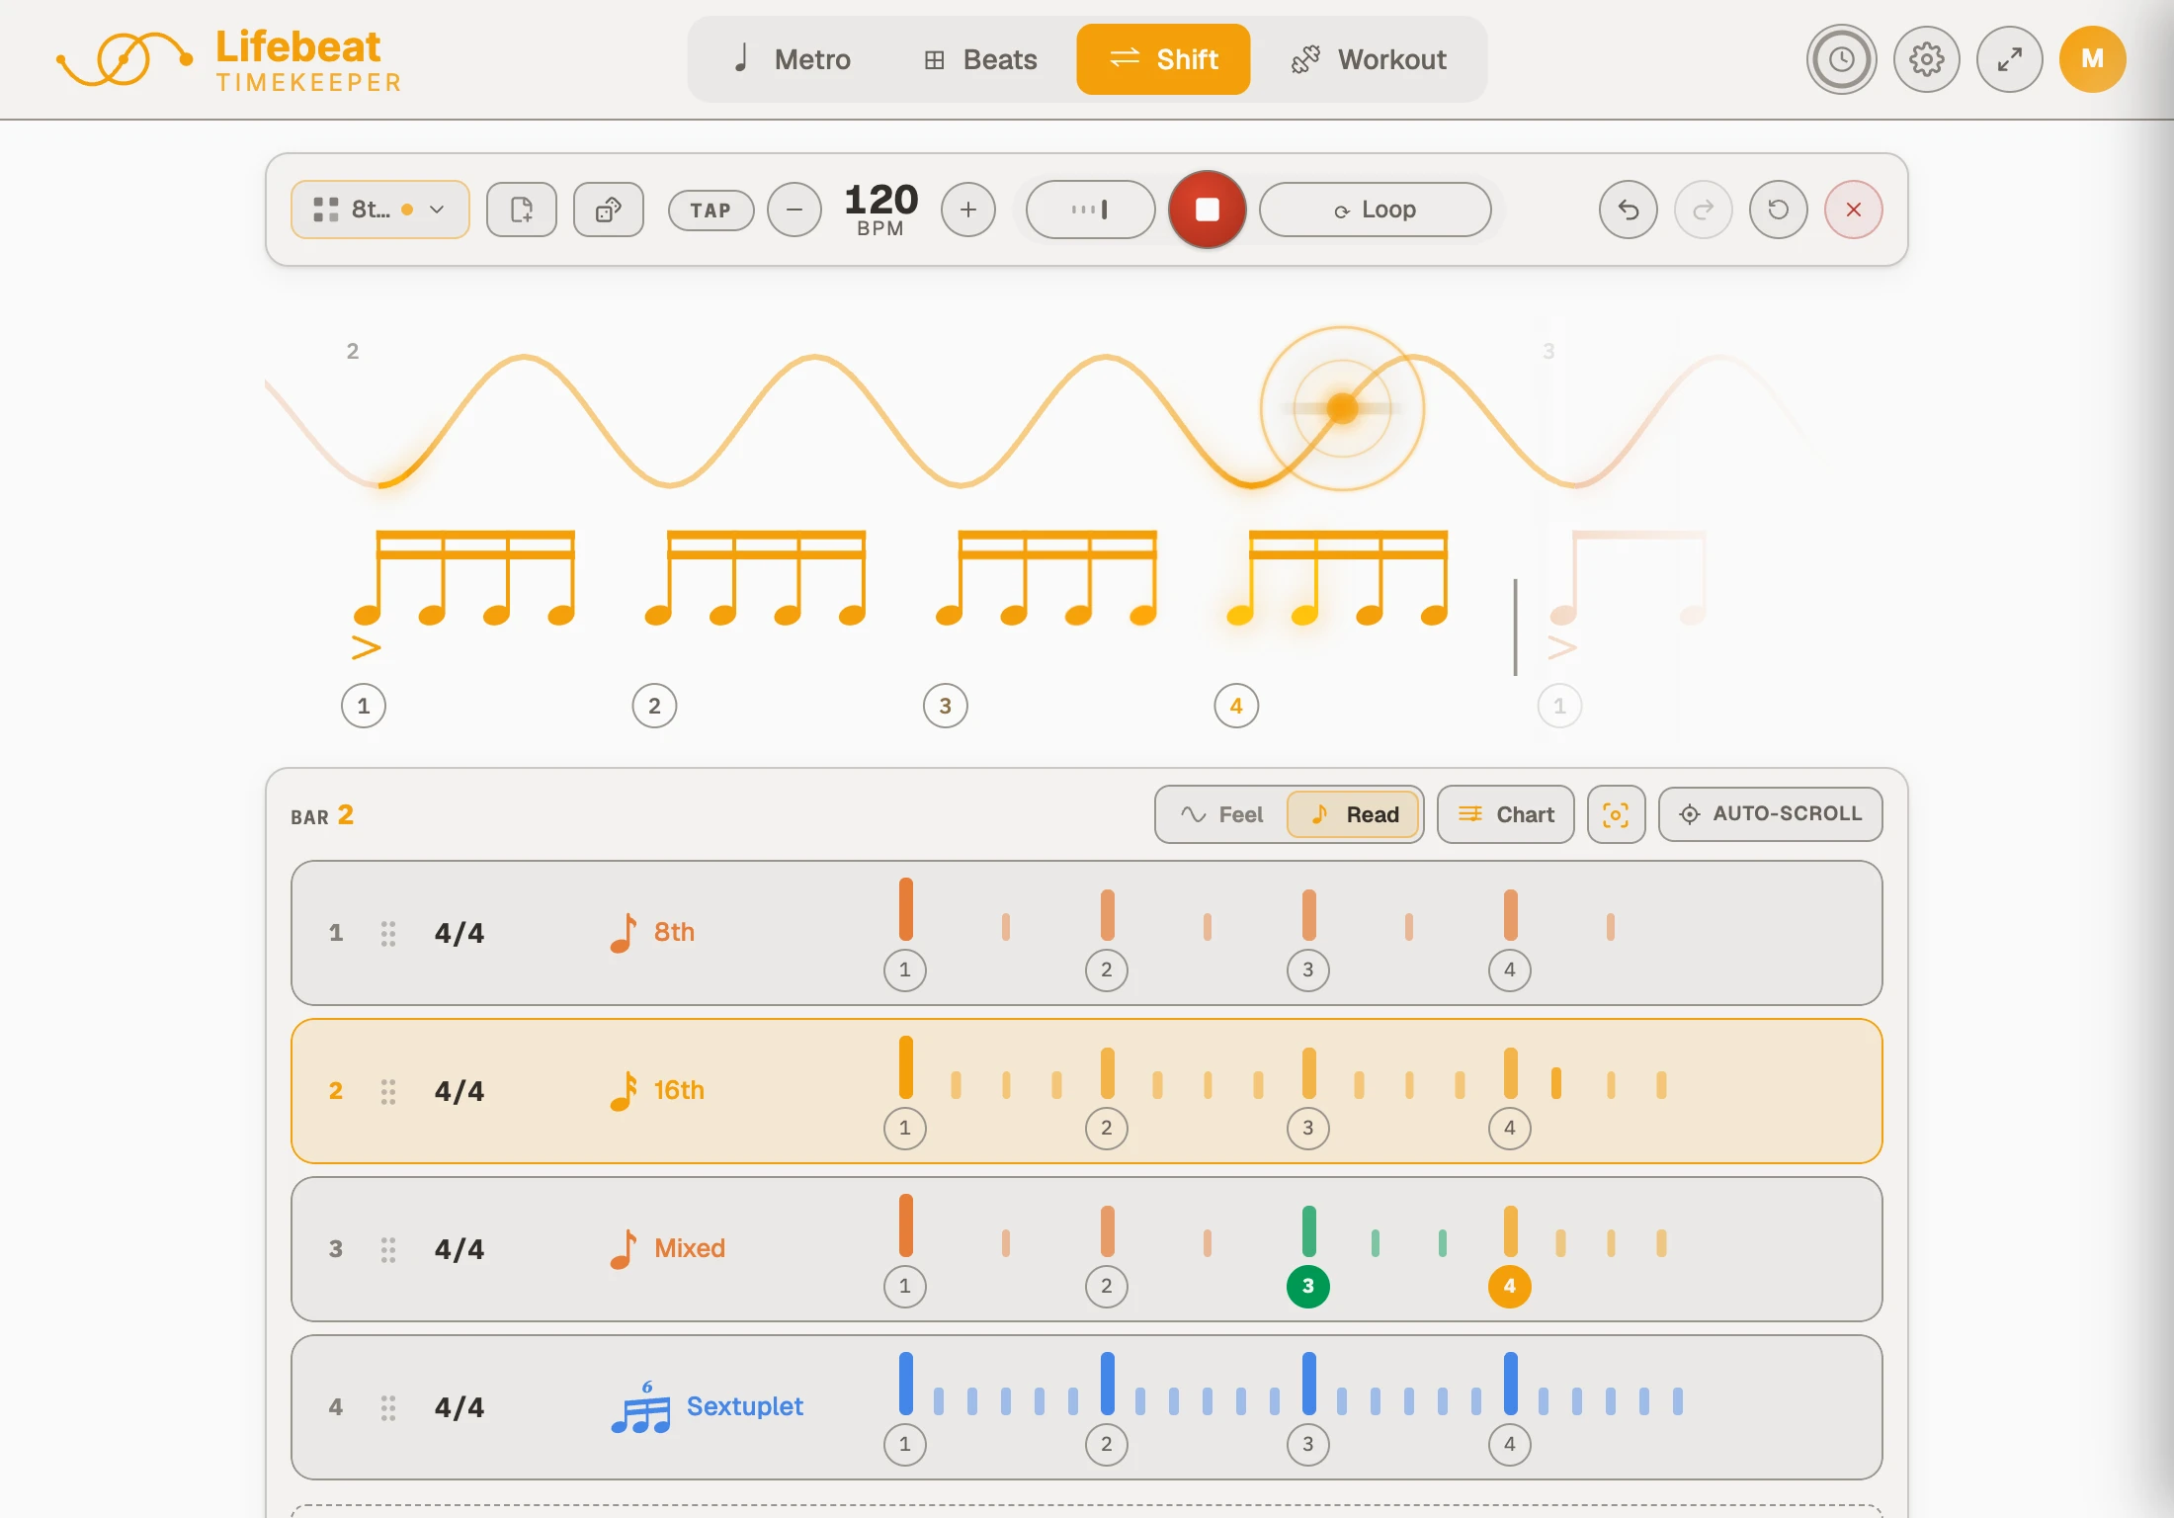The image size is (2174, 1518).
Task: Toggle beat 2 in 16th row
Action: click(1106, 1128)
